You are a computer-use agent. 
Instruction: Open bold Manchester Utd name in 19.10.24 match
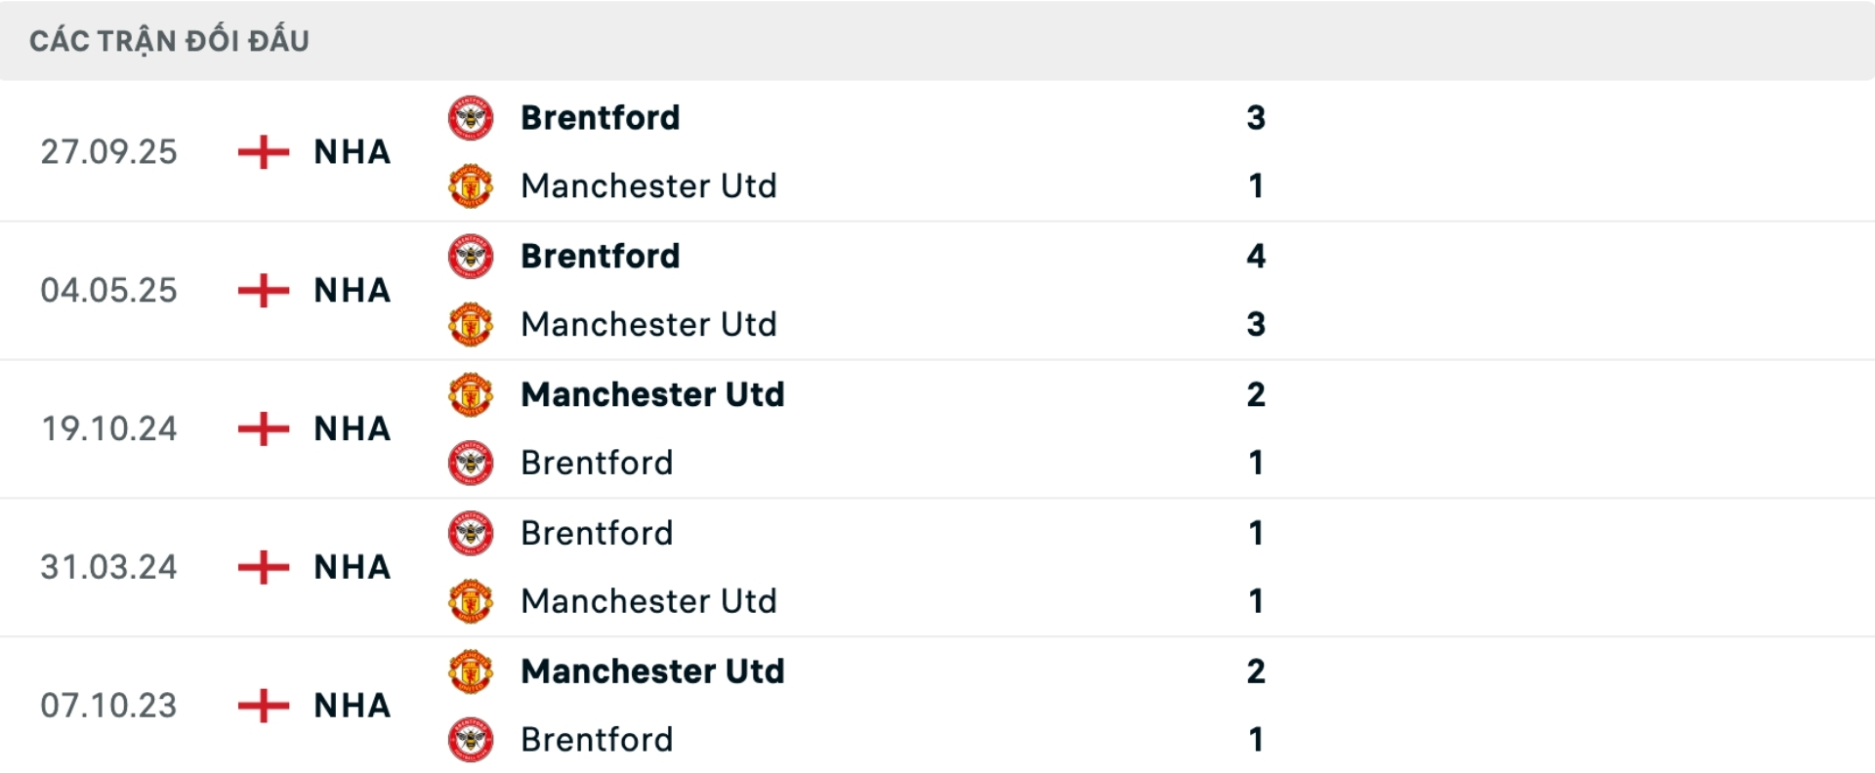652,395
